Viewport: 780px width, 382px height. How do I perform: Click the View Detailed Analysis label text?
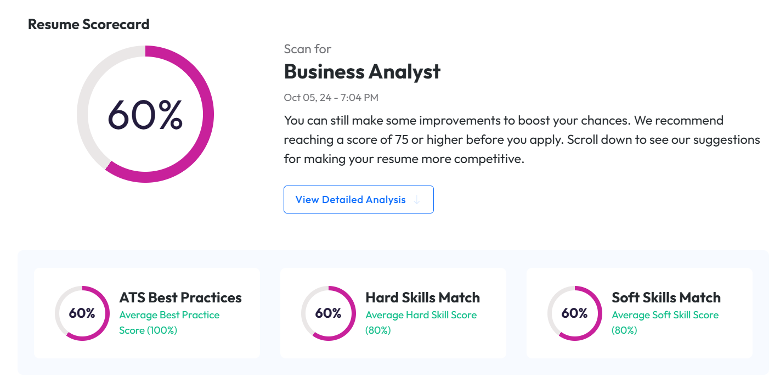pos(351,200)
